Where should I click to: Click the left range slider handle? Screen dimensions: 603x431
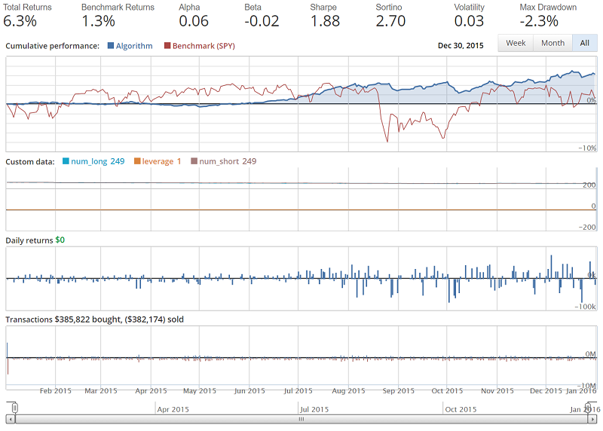click(14, 408)
